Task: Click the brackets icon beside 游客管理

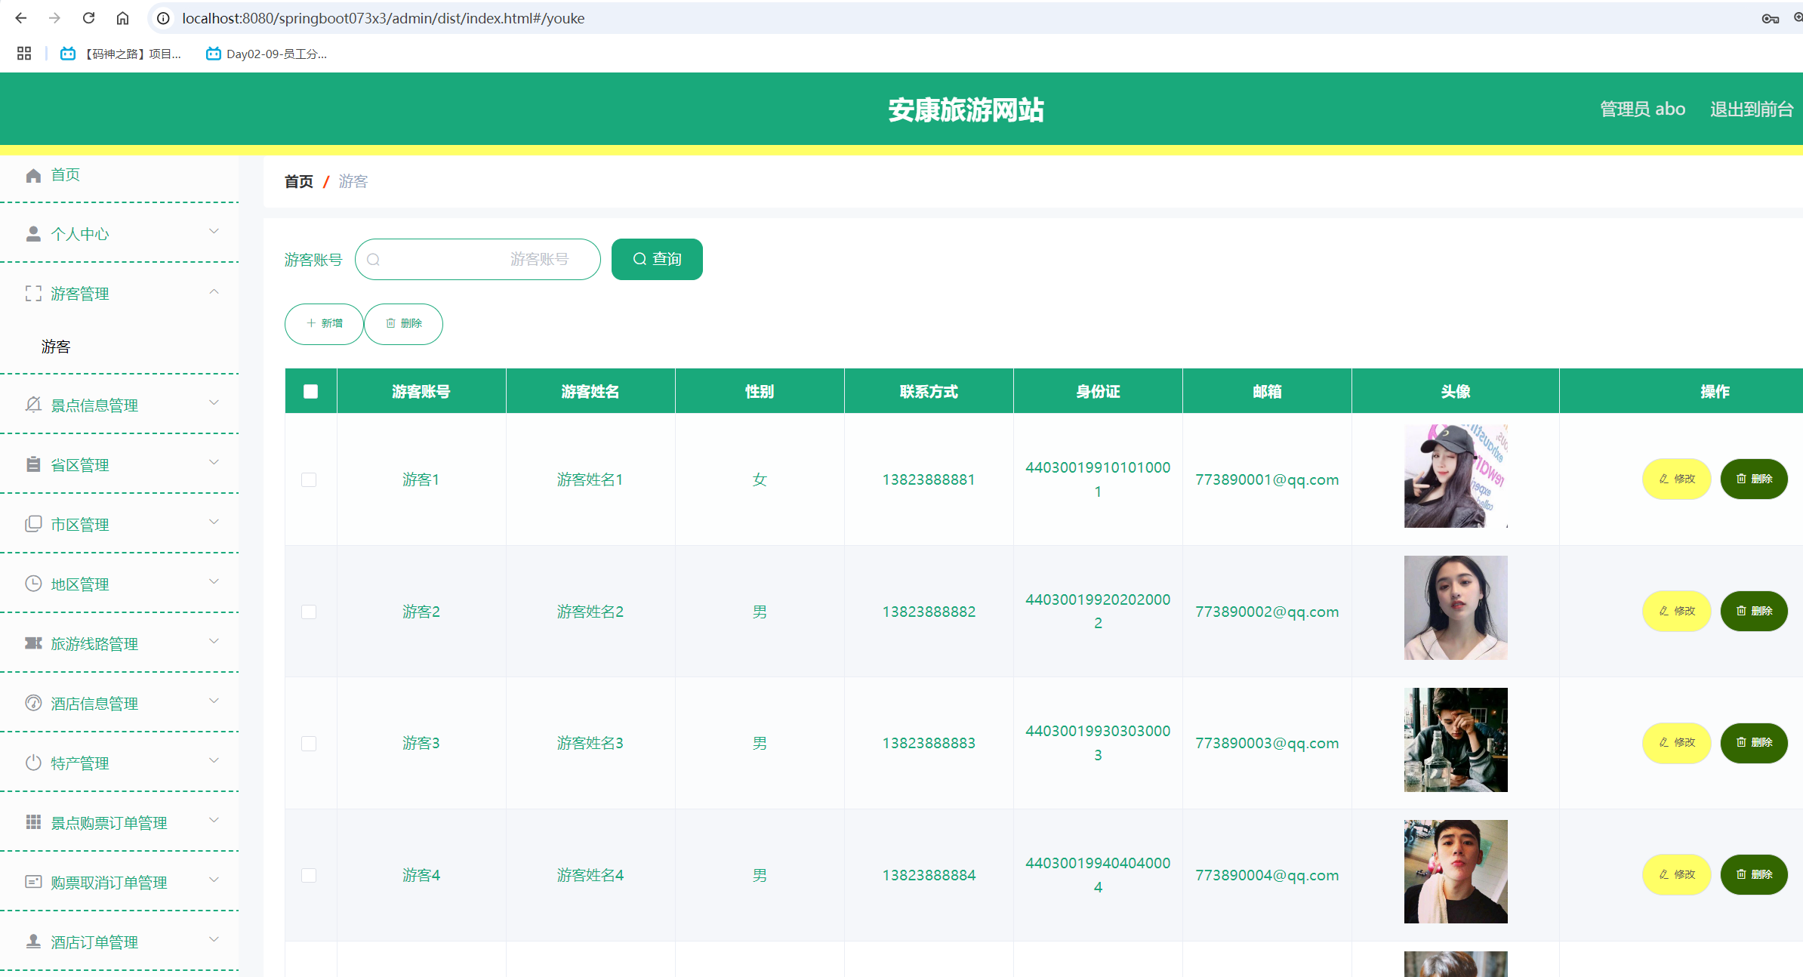Action: point(33,293)
